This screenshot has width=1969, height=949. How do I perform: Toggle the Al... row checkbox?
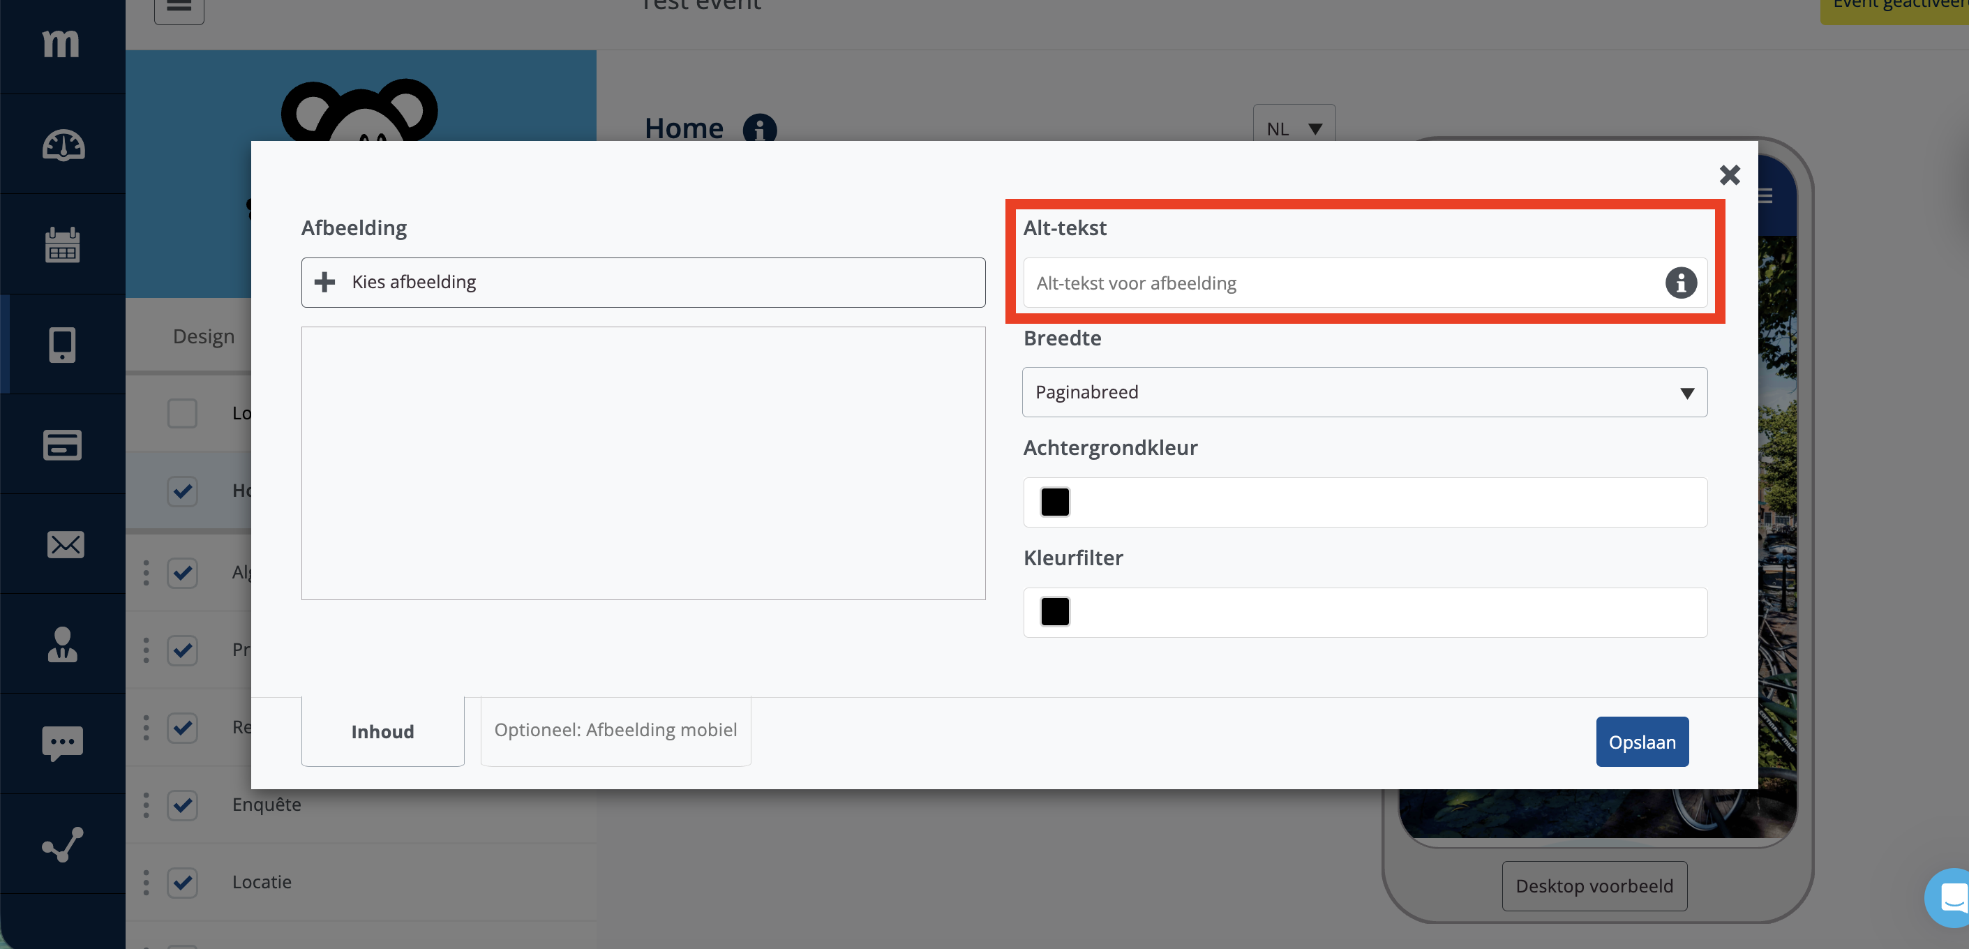pos(183,573)
